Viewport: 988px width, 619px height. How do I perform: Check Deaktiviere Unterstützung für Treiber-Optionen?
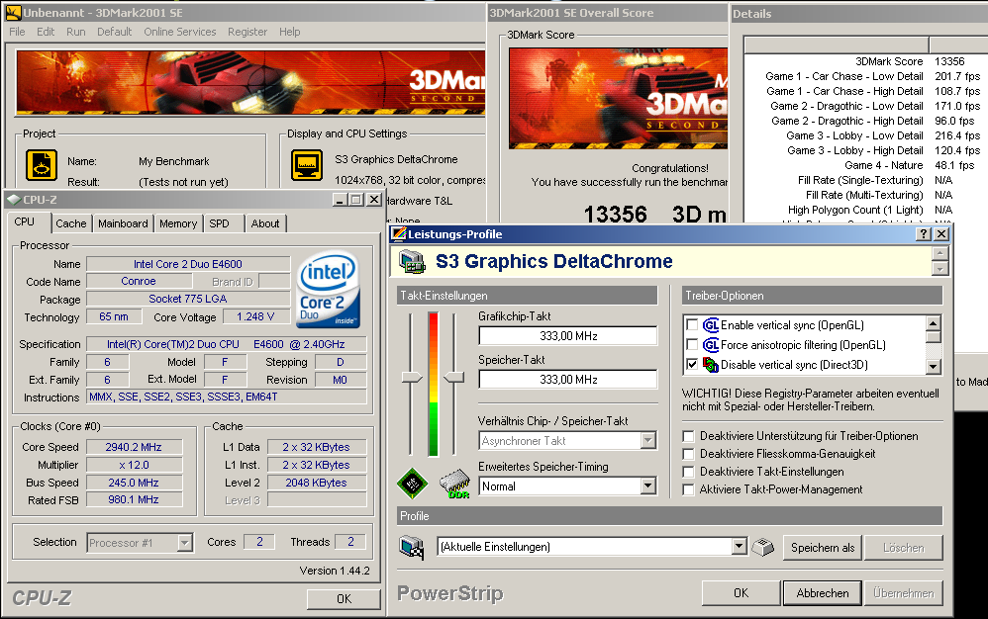pos(689,436)
